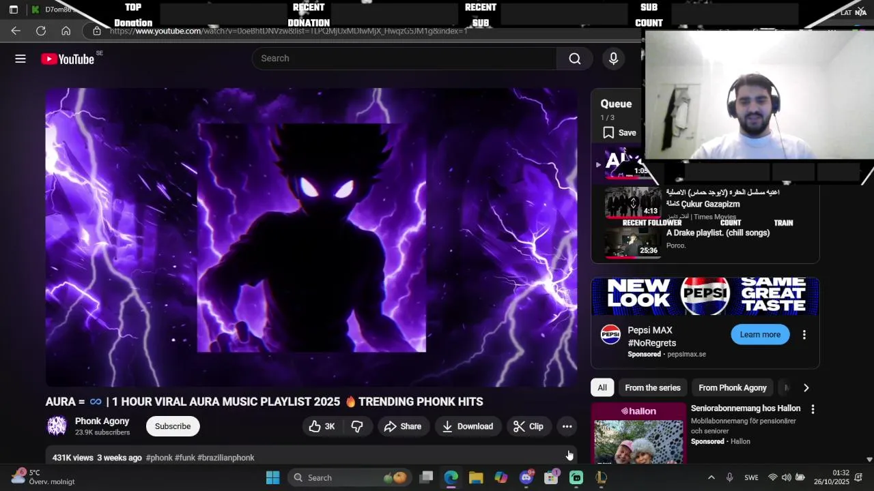Show hidden system tray icons

711,477
